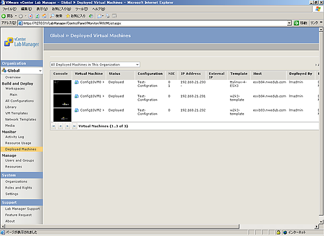Open Users and Groups under Manage

19,161
